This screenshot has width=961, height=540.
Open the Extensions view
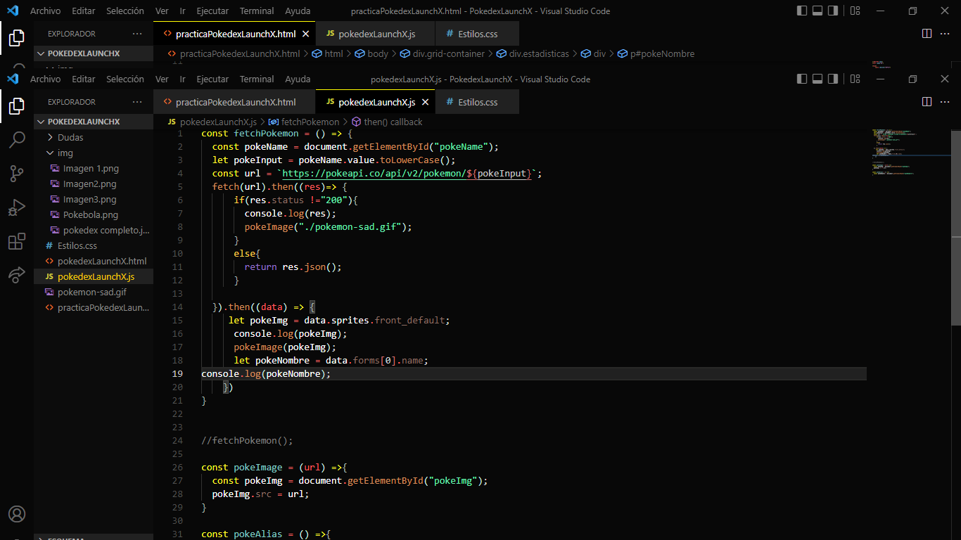[x=16, y=241]
